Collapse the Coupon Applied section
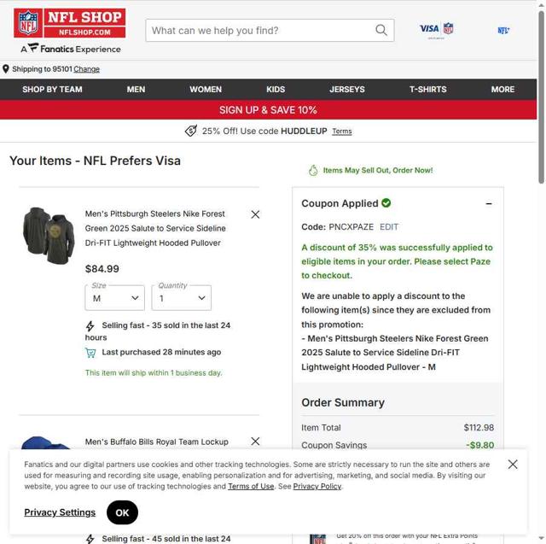This screenshot has height=544, width=546. (x=489, y=203)
